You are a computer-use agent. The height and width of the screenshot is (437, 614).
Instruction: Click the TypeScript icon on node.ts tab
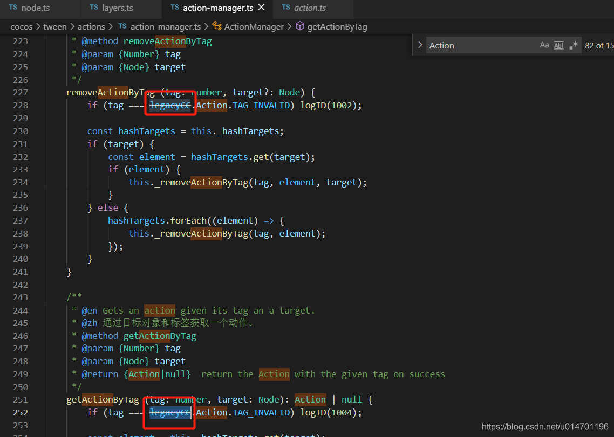point(13,8)
